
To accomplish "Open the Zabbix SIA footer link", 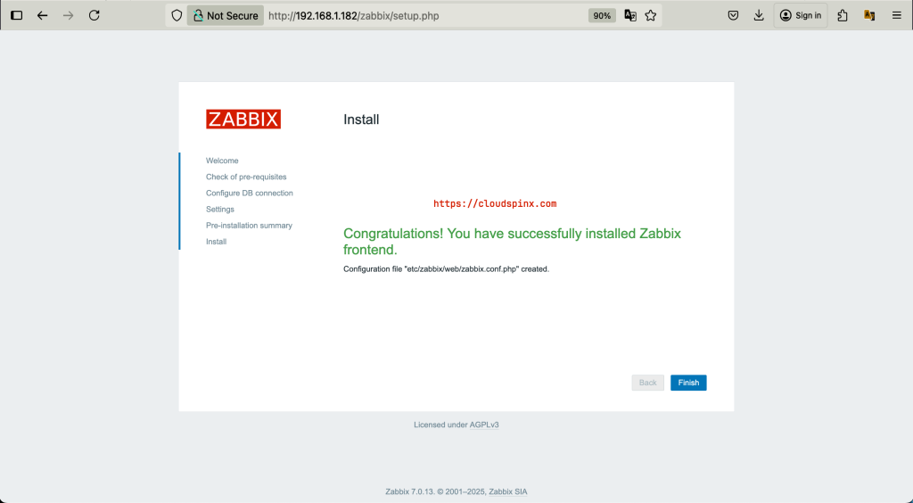I will pos(507,492).
